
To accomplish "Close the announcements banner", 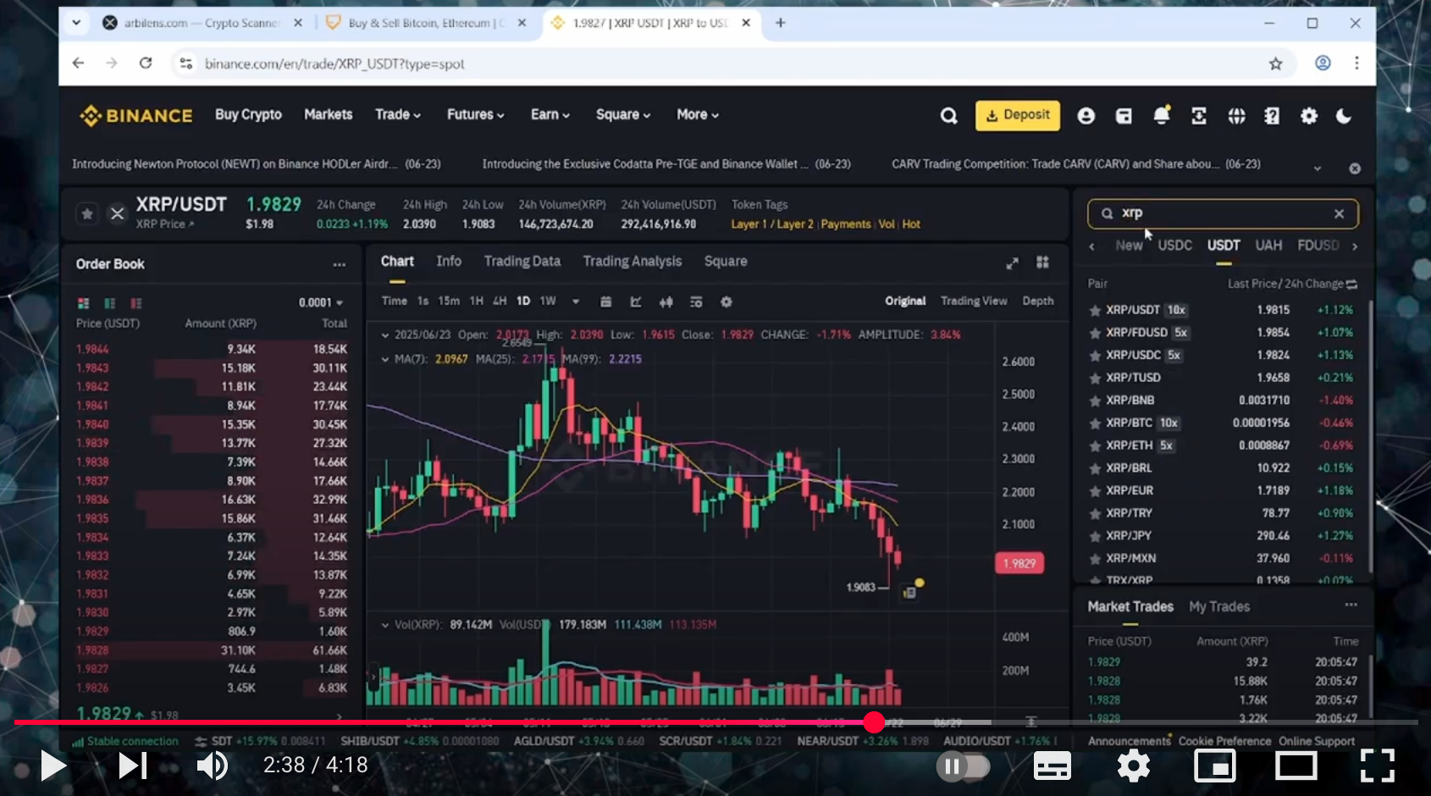I will [1355, 169].
